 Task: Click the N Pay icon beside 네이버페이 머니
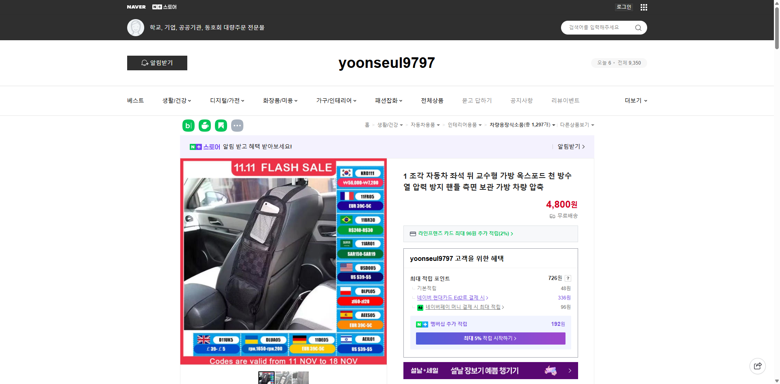(x=420, y=307)
